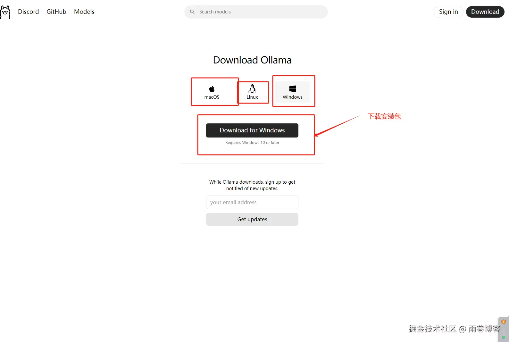The image size is (509, 342).
Task: Click Download for Windows button
Action: (x=252, y=130)
